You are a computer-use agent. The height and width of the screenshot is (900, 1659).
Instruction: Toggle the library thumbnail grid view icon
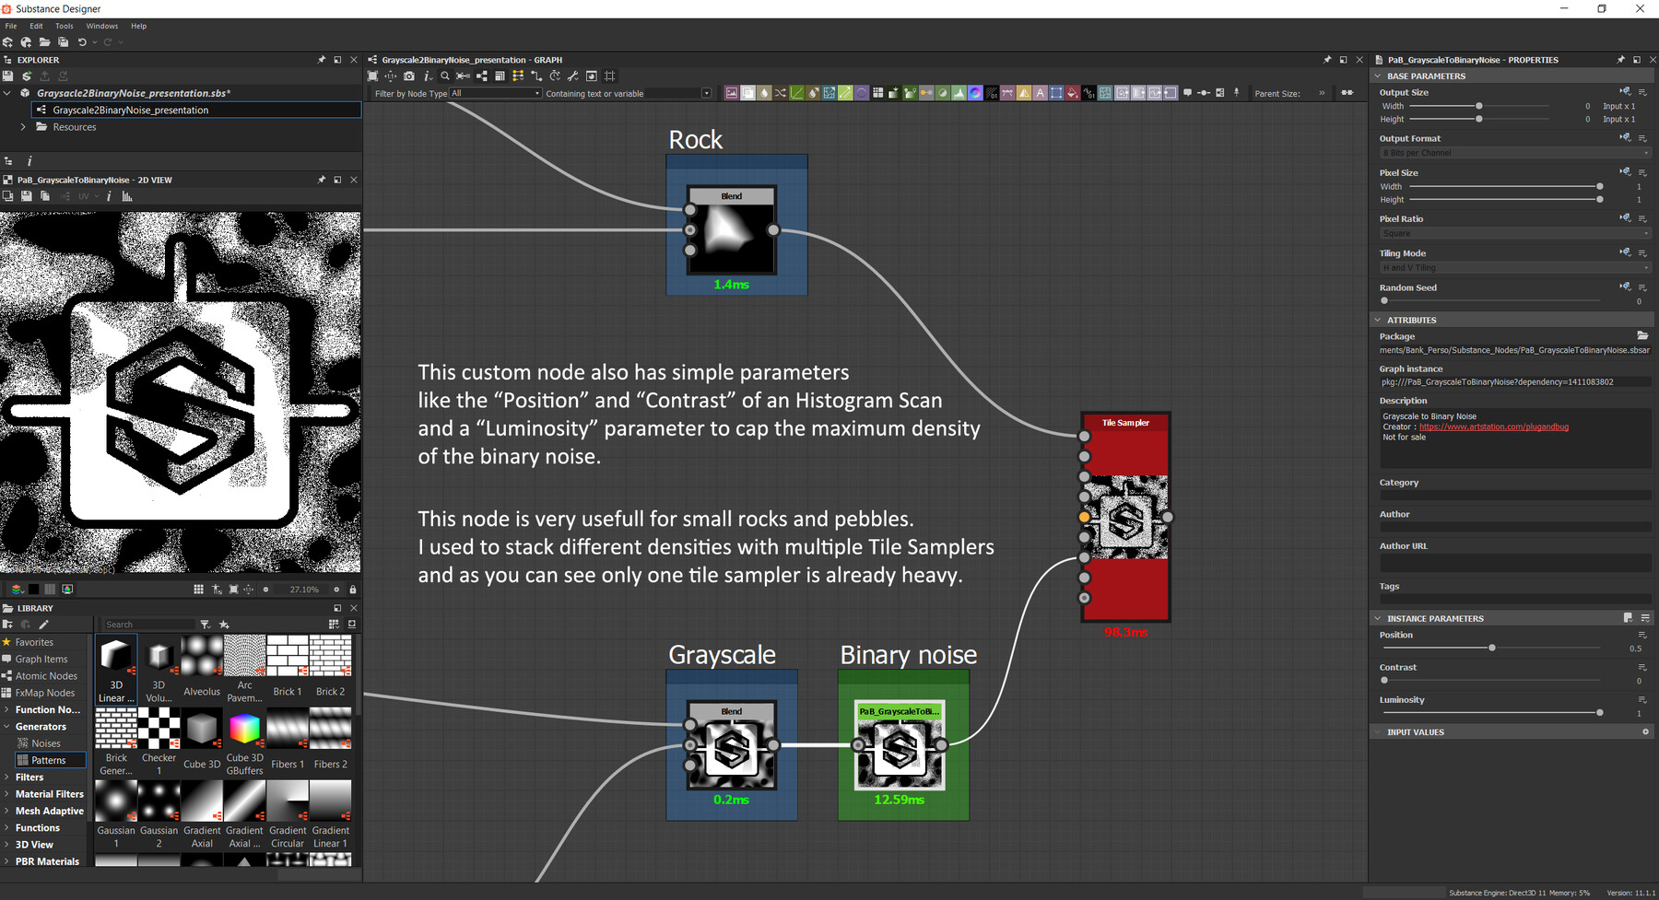[x=334, y=625]
